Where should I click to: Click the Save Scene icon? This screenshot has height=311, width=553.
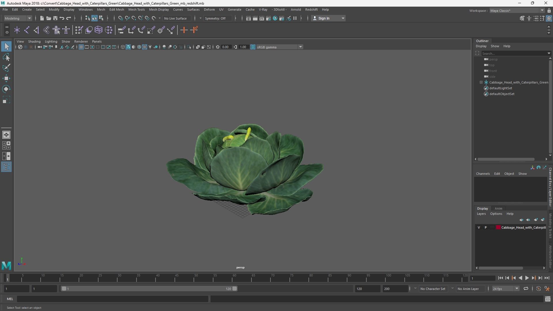55,18
